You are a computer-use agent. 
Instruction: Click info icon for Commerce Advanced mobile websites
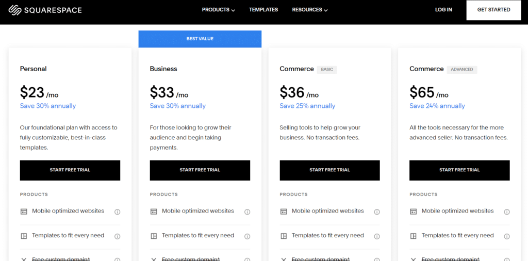click(507, 211)
